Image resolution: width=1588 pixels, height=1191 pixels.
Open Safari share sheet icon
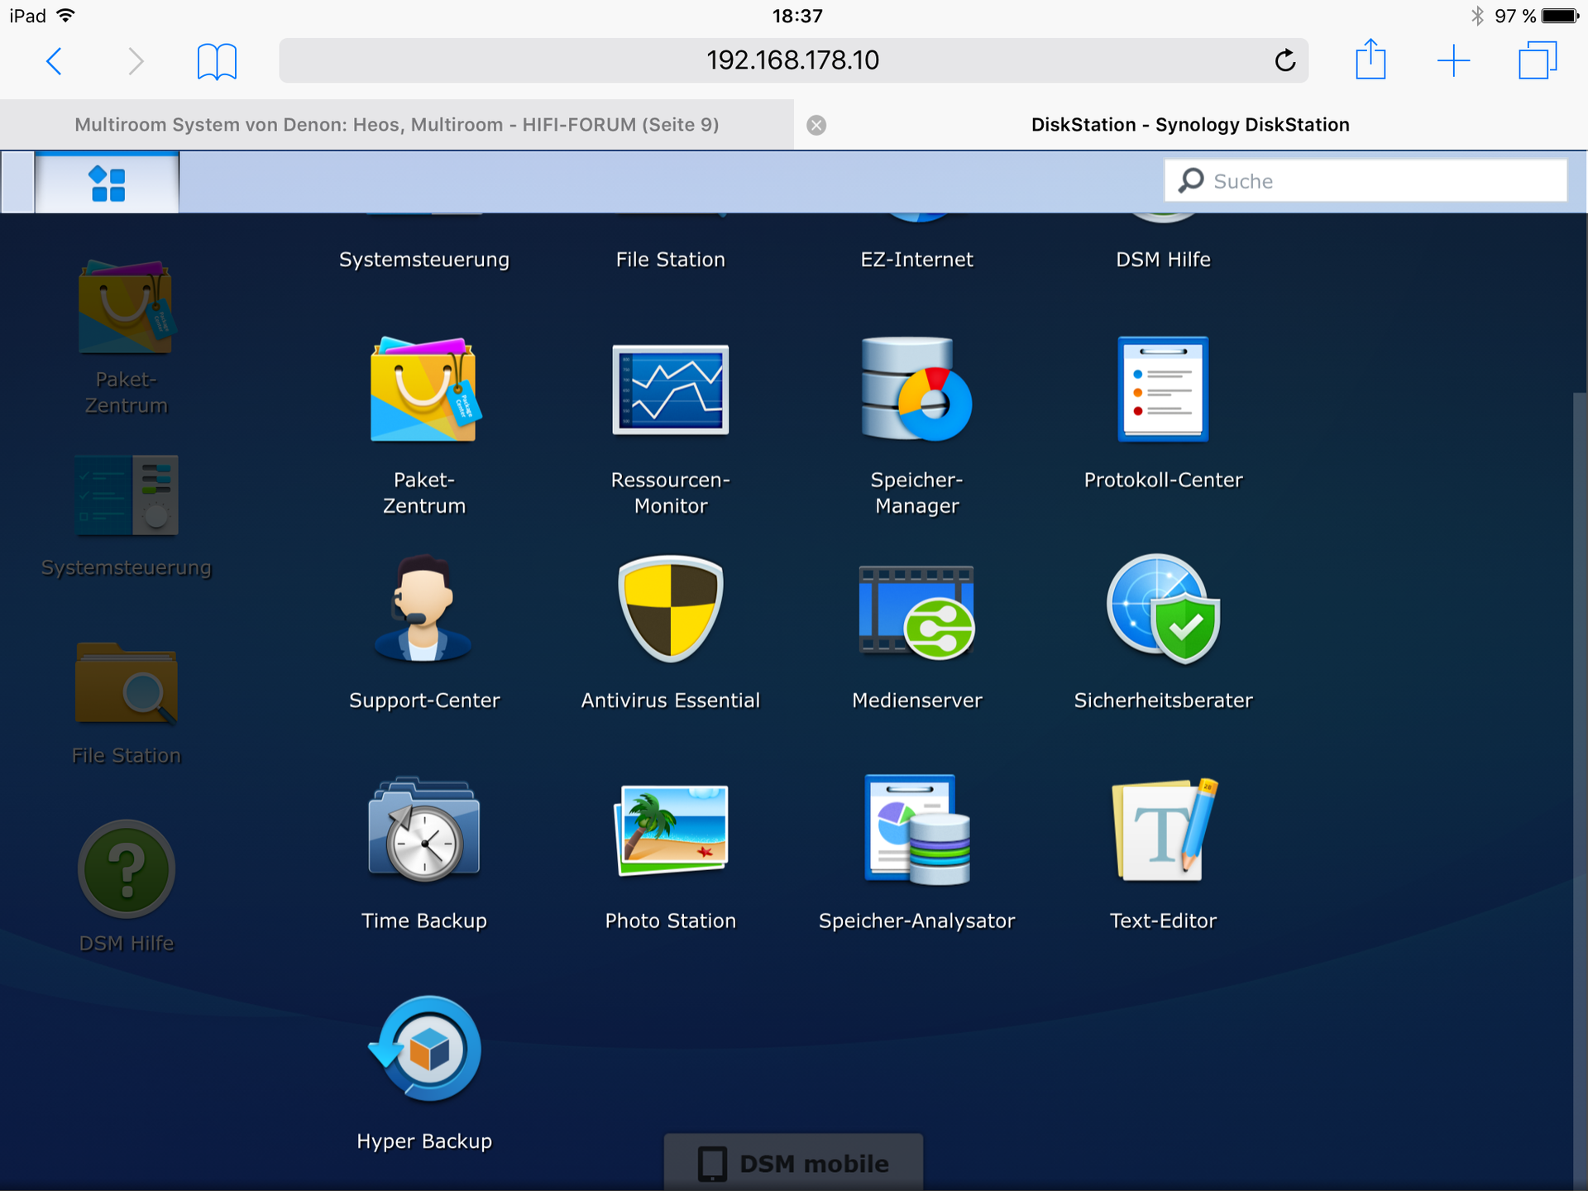coord(1370,60)
